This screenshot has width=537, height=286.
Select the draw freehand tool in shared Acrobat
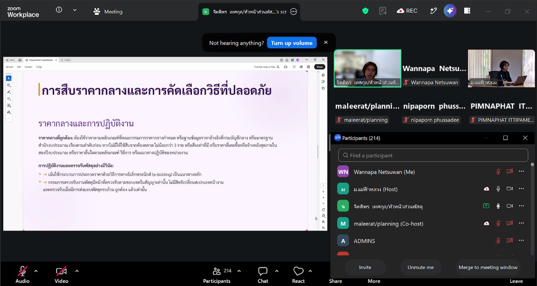9,99
